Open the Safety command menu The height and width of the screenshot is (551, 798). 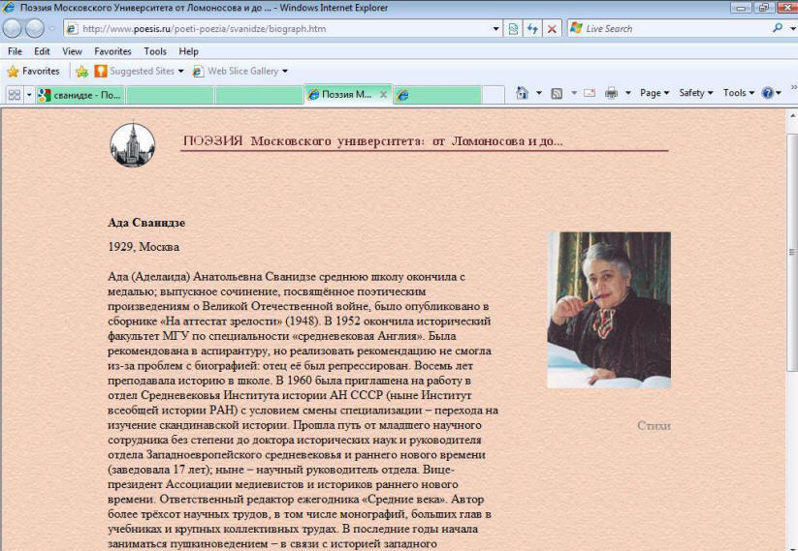click(696, 93)
